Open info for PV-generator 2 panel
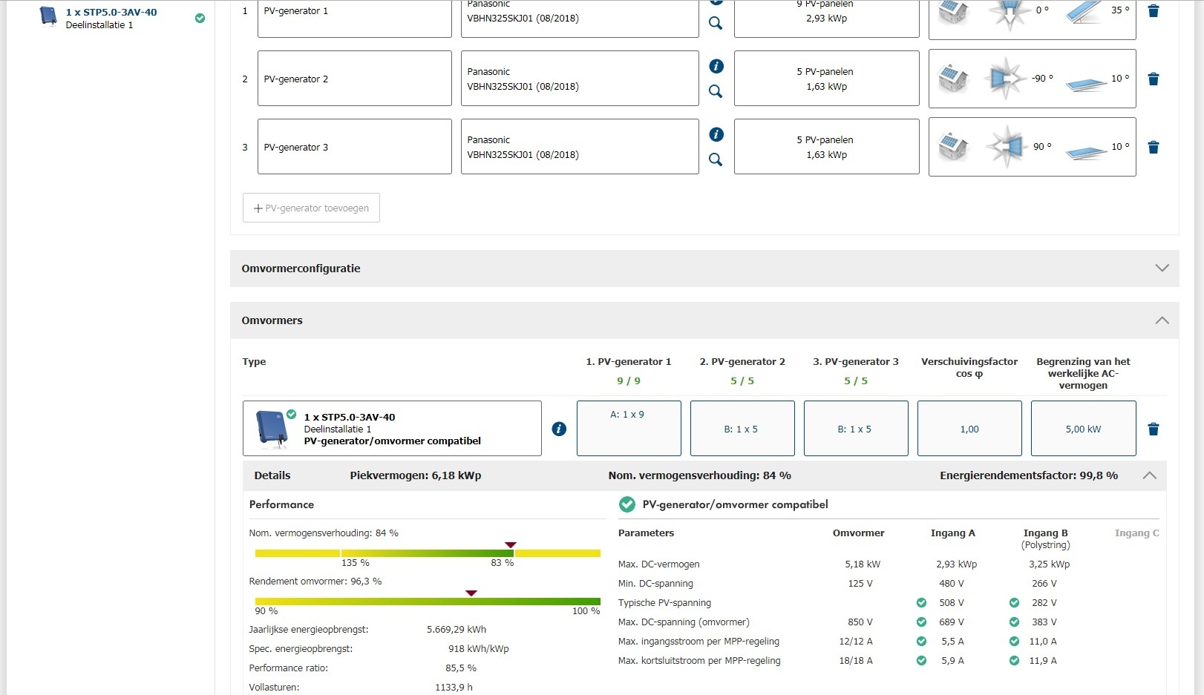This screenshot has height=695, width=1204. (x=716, y=66)
